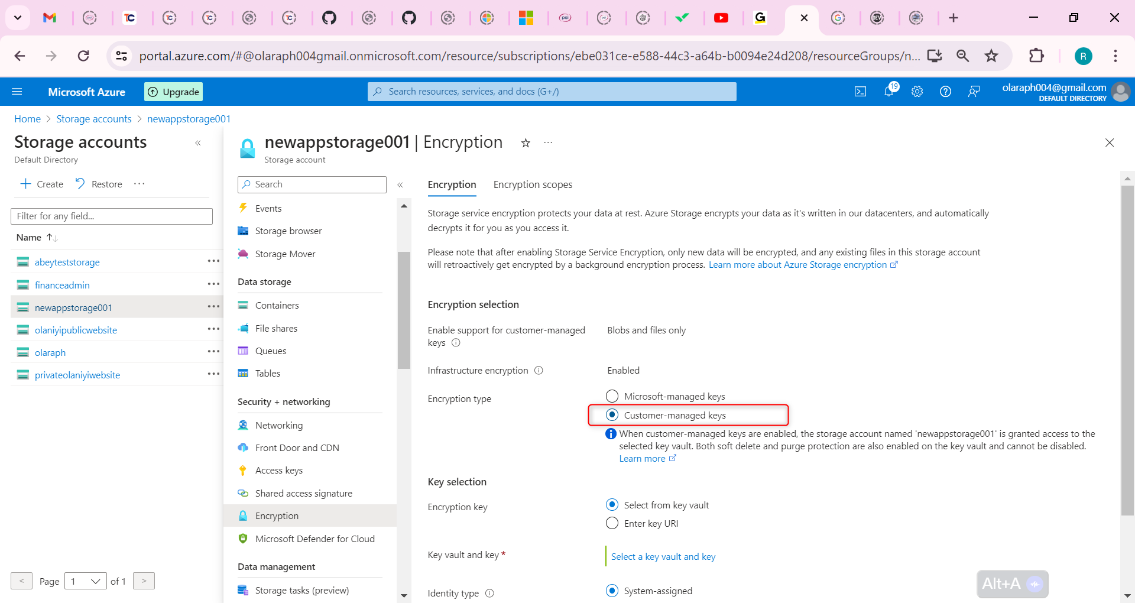Collapse the storage account menu panel
Viewport: 1135px width, 603px height.
[401, 184]
